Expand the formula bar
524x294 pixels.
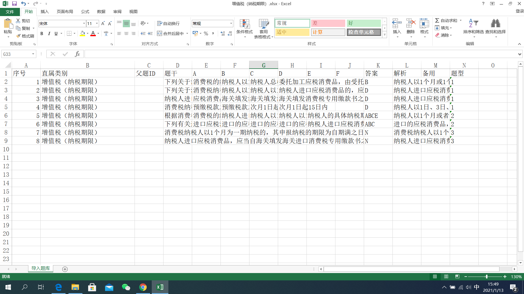[520, 54]
